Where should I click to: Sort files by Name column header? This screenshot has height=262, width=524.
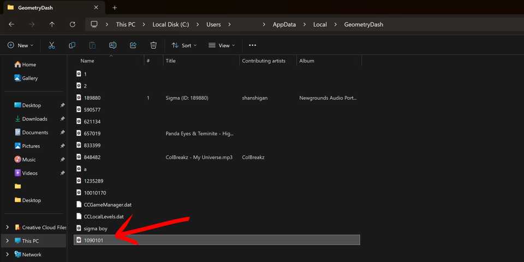(x=87, y=61)
